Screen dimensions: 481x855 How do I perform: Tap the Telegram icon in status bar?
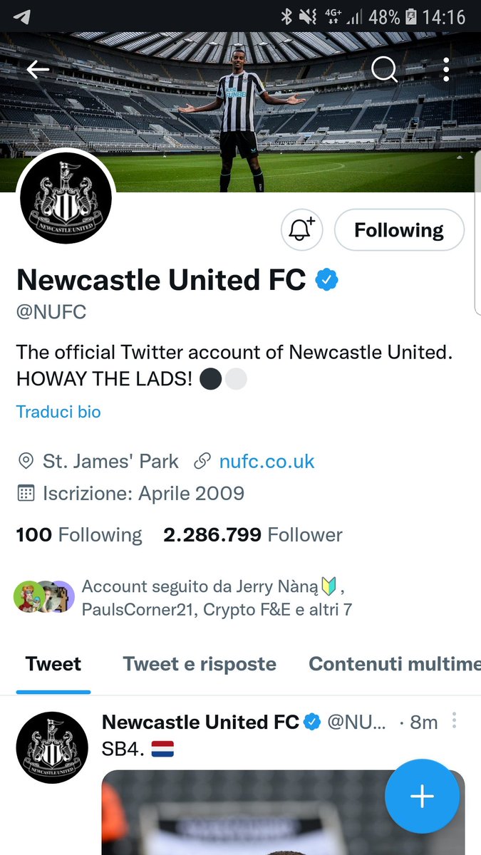22,16
